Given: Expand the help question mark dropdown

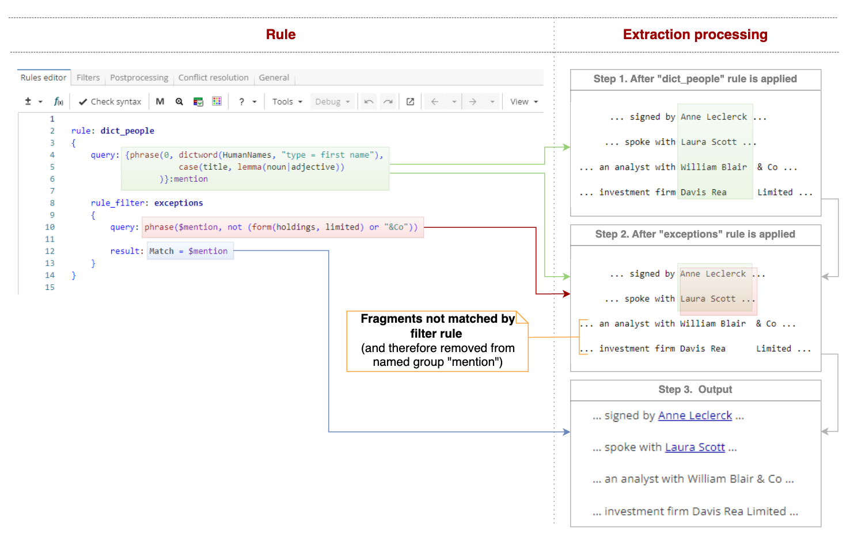Looking at the screenshot, I should point(246,101).
